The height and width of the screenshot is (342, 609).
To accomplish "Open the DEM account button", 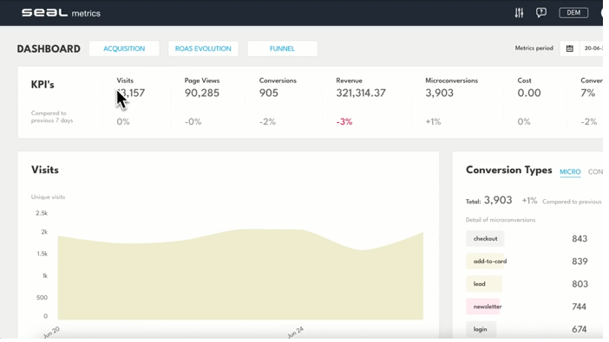I will pos(573,13).
